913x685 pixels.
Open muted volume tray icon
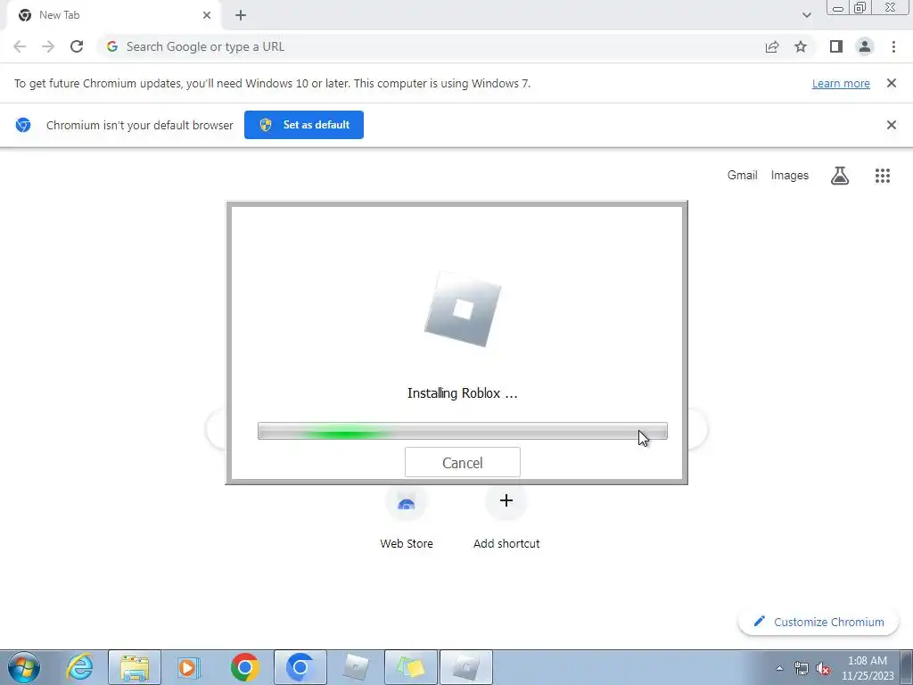(823, 668)
